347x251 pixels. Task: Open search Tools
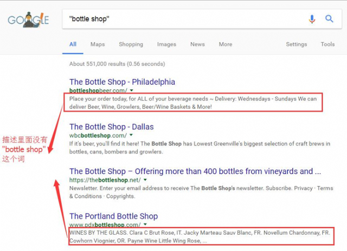pos(327,44)
